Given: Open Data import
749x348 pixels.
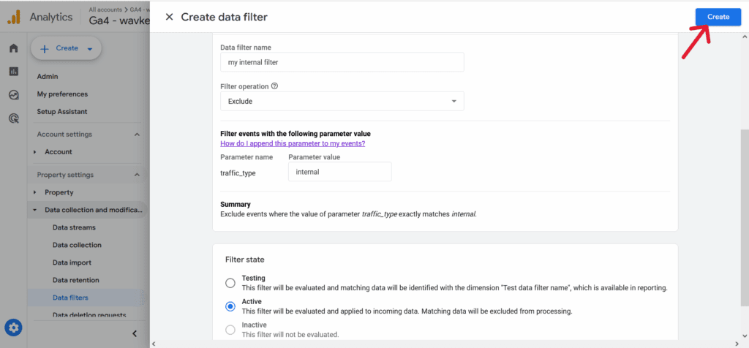Looking at the screenshot, I should pos(72,262).
